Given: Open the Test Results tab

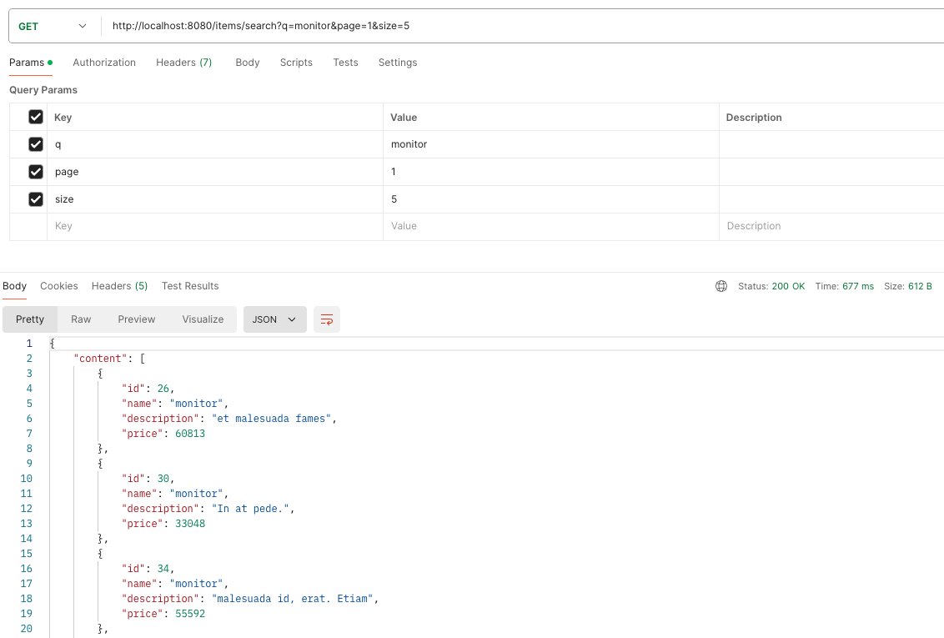Looking at the screenshot, I should pyautogui.click(x=190, y=286).
